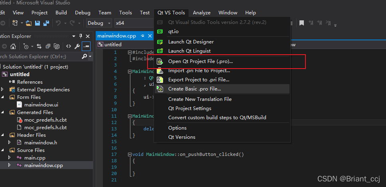This screenshot has height=187, width=386.
Task: Go to next bookmark icon
Action: coord(319,23)
